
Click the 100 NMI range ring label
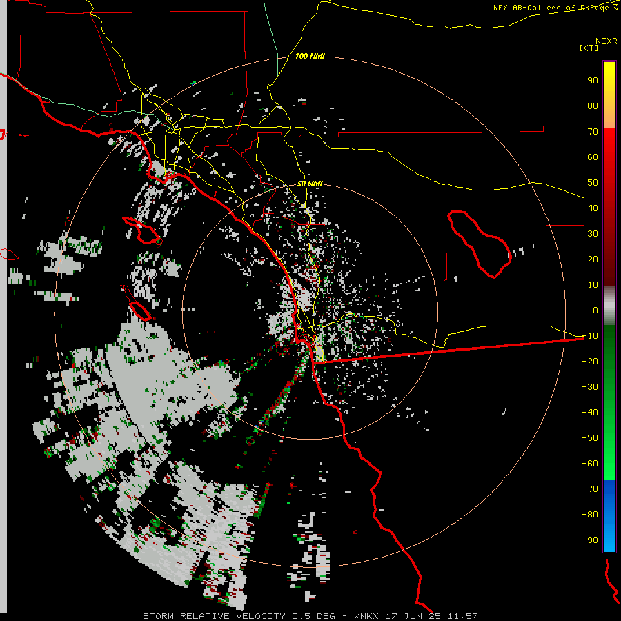point(310,57)
